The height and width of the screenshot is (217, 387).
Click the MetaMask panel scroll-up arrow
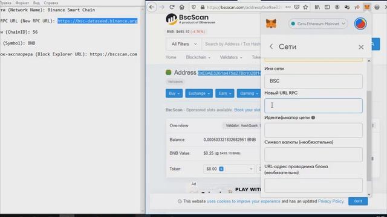click(369, 61)
